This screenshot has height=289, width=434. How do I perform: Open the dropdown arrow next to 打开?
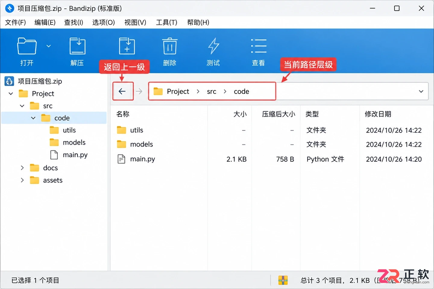(x=49, y=46)
